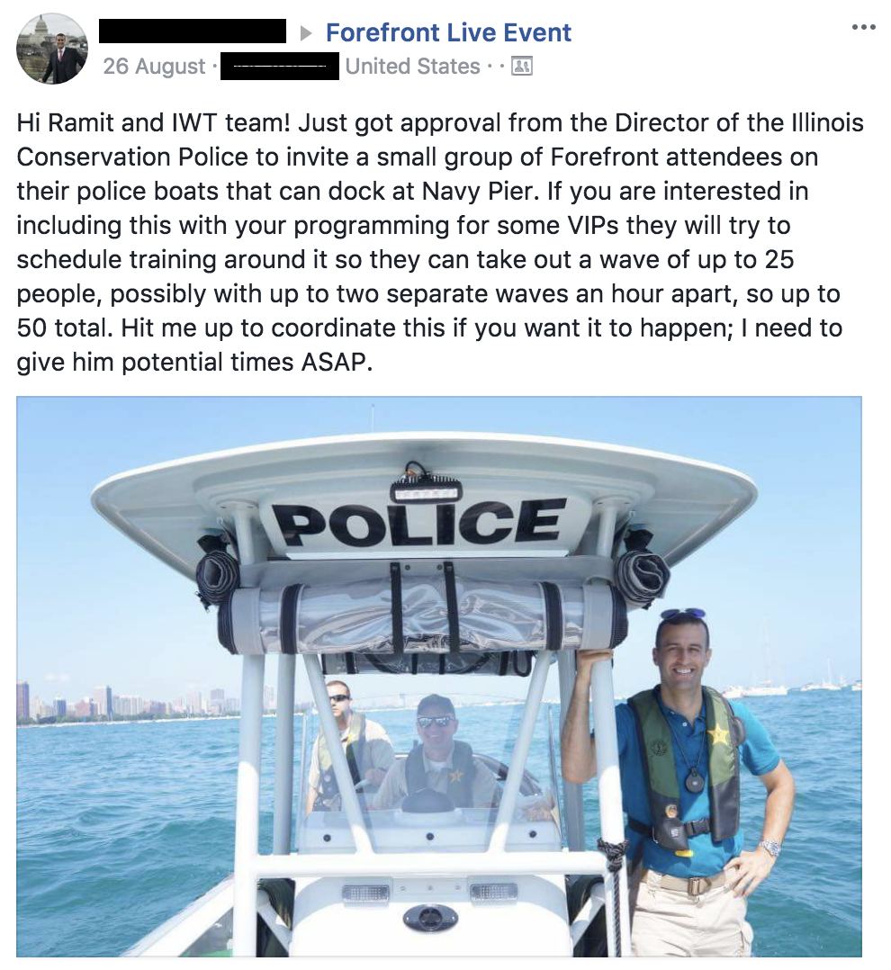
Task: Open the 26 August timestamp link
Action: tap(154, 67)
